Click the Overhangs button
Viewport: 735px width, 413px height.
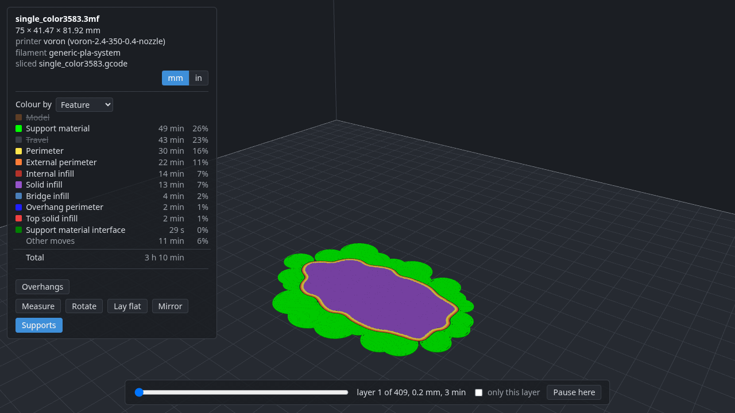point(42,287)
